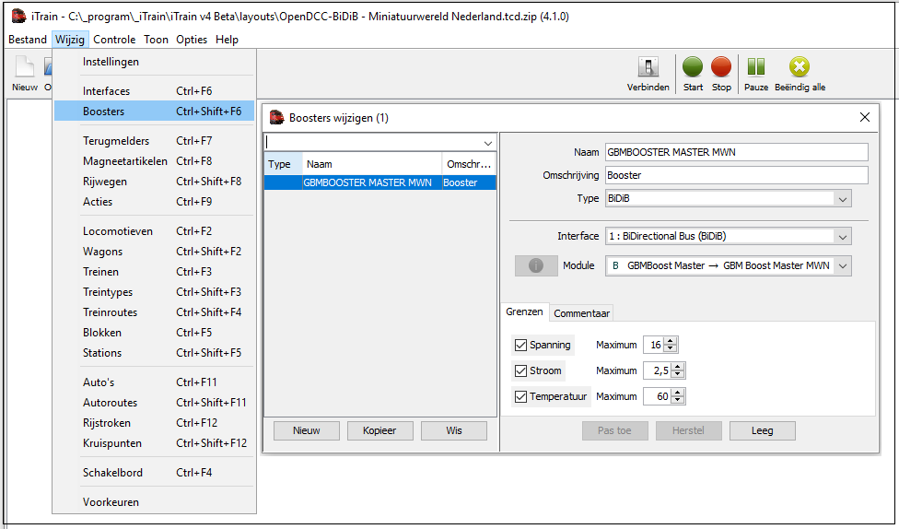
Task: Click the Nieuw button below booster list
Action: click(x=306, y=430)
